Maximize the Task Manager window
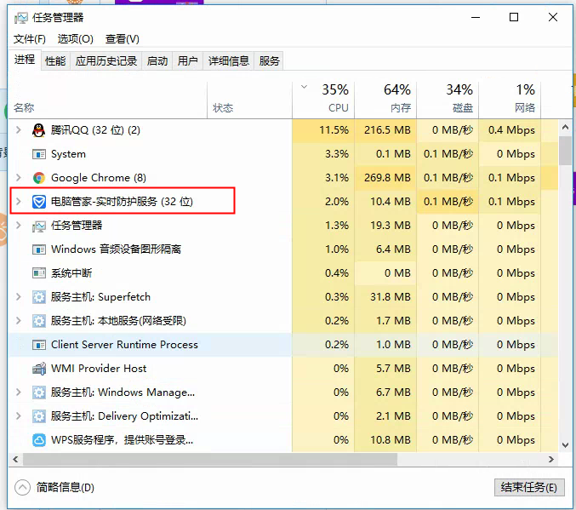Image resolution: width=576 pixels, height=510 pixels. coord(514,17)
